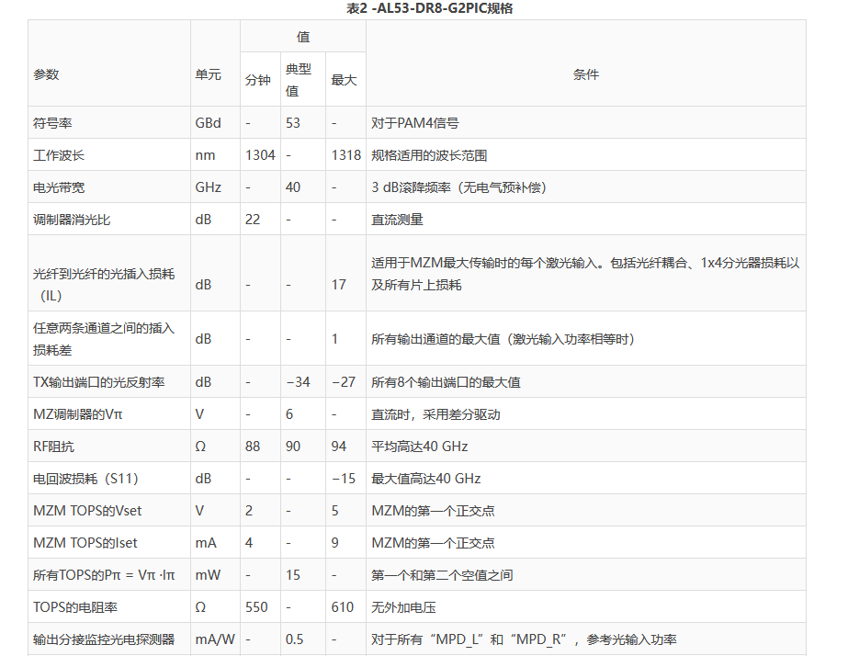
Task: Select the 典型值 sub-header cell
Action: 299,80
